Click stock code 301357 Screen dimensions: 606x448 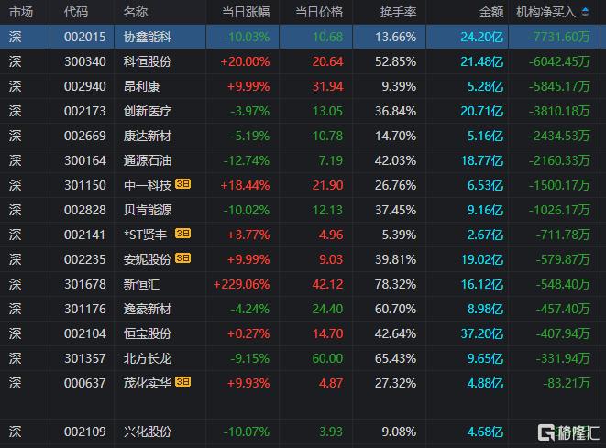pos(85,358)
